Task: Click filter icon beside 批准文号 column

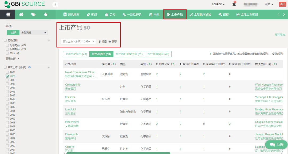Action: pyautogui.click(x=173, y=64)
